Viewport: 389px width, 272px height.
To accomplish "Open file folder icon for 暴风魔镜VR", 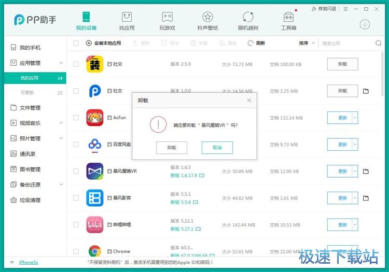I will [366, 171].
